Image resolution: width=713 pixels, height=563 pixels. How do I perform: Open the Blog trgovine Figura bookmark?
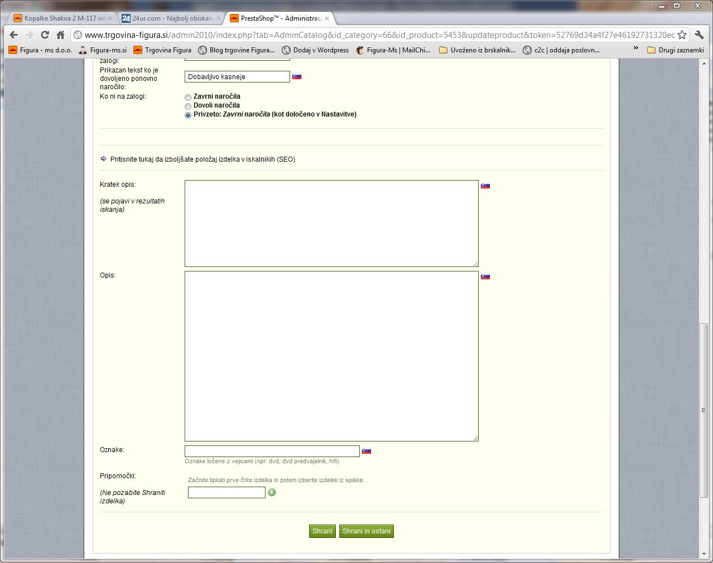coord(237,50)
